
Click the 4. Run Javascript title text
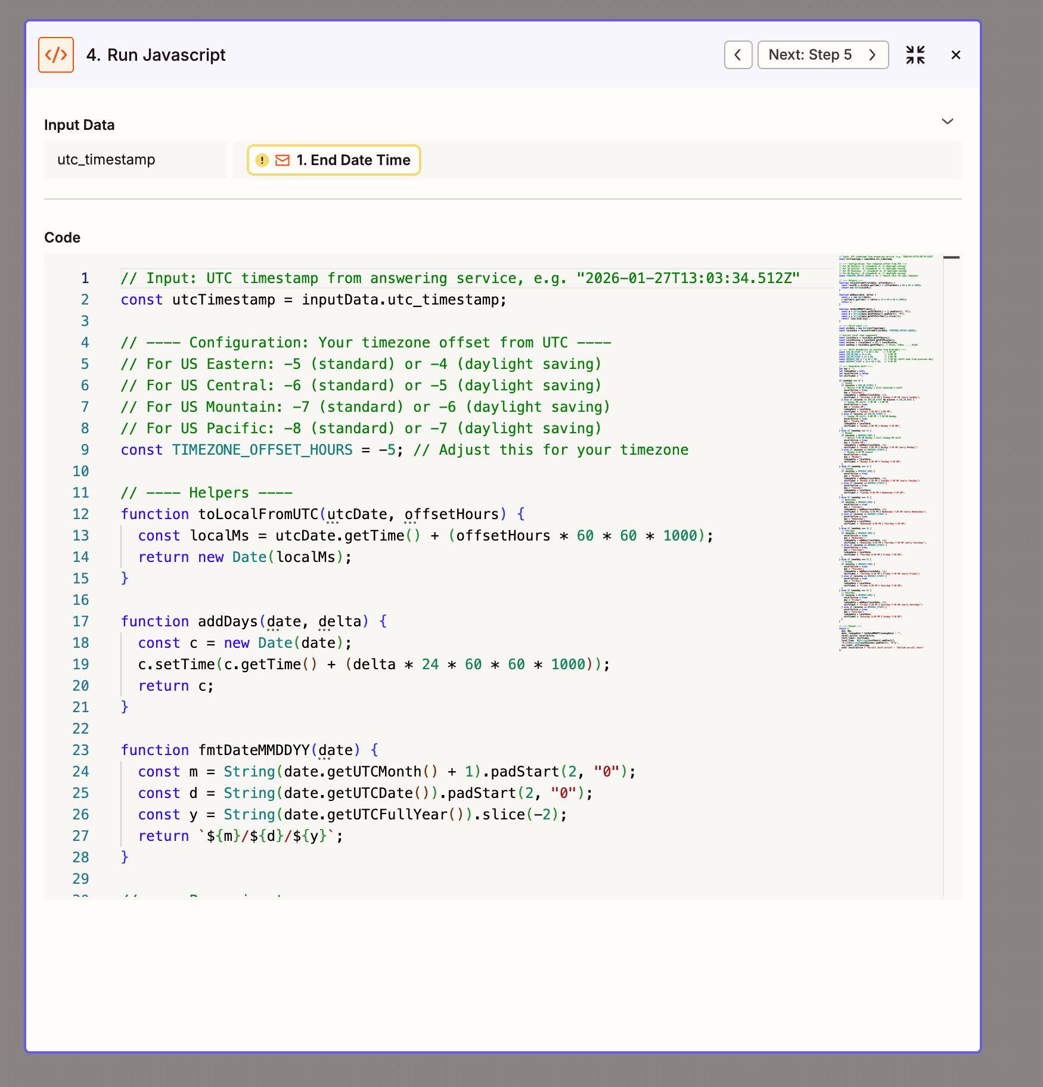tap(156, 55)
